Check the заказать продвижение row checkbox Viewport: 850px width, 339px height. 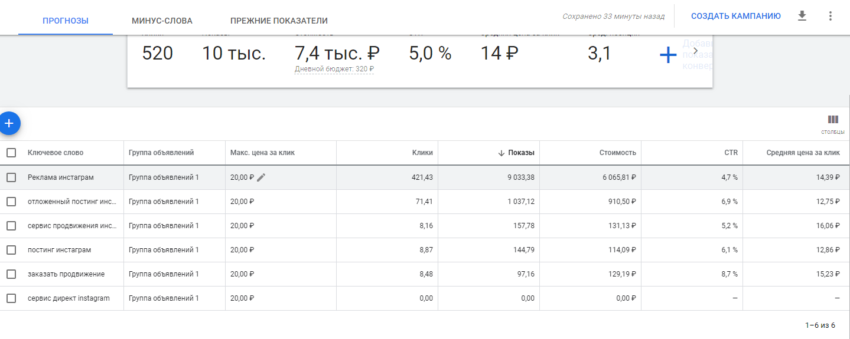coord(11,274)
